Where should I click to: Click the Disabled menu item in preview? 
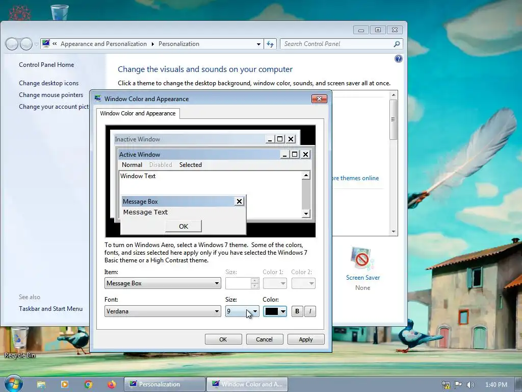[x=161, y=165]
